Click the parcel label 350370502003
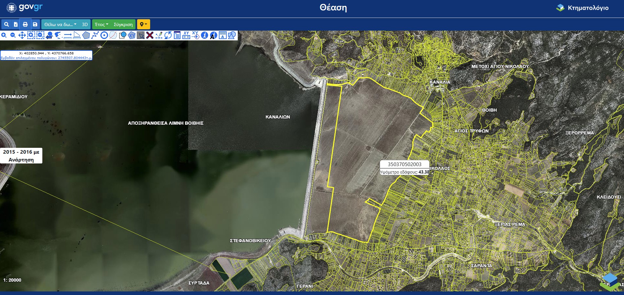 point(404,164)
